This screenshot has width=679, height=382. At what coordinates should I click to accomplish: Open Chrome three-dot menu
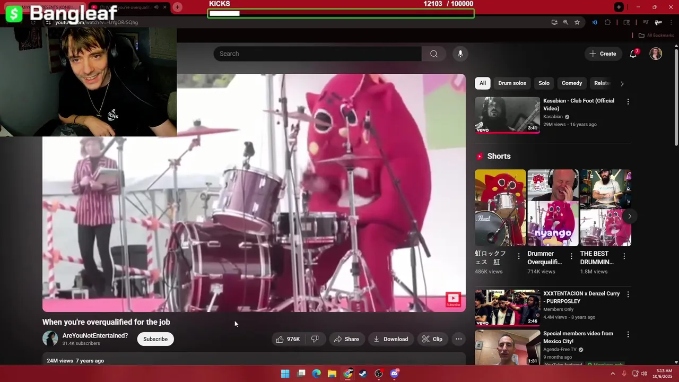coord(672,22)
